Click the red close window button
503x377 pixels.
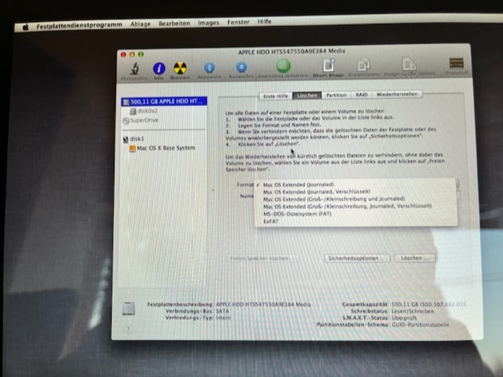click(x=123, y=55)
